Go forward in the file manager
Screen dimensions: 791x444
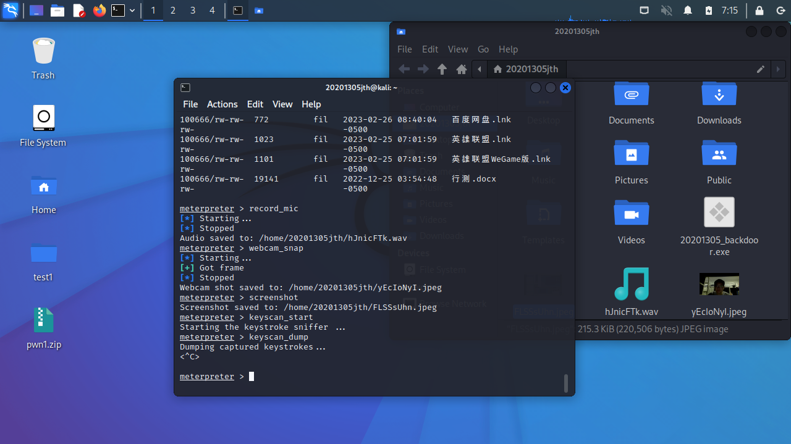click(x=423, y=69)
